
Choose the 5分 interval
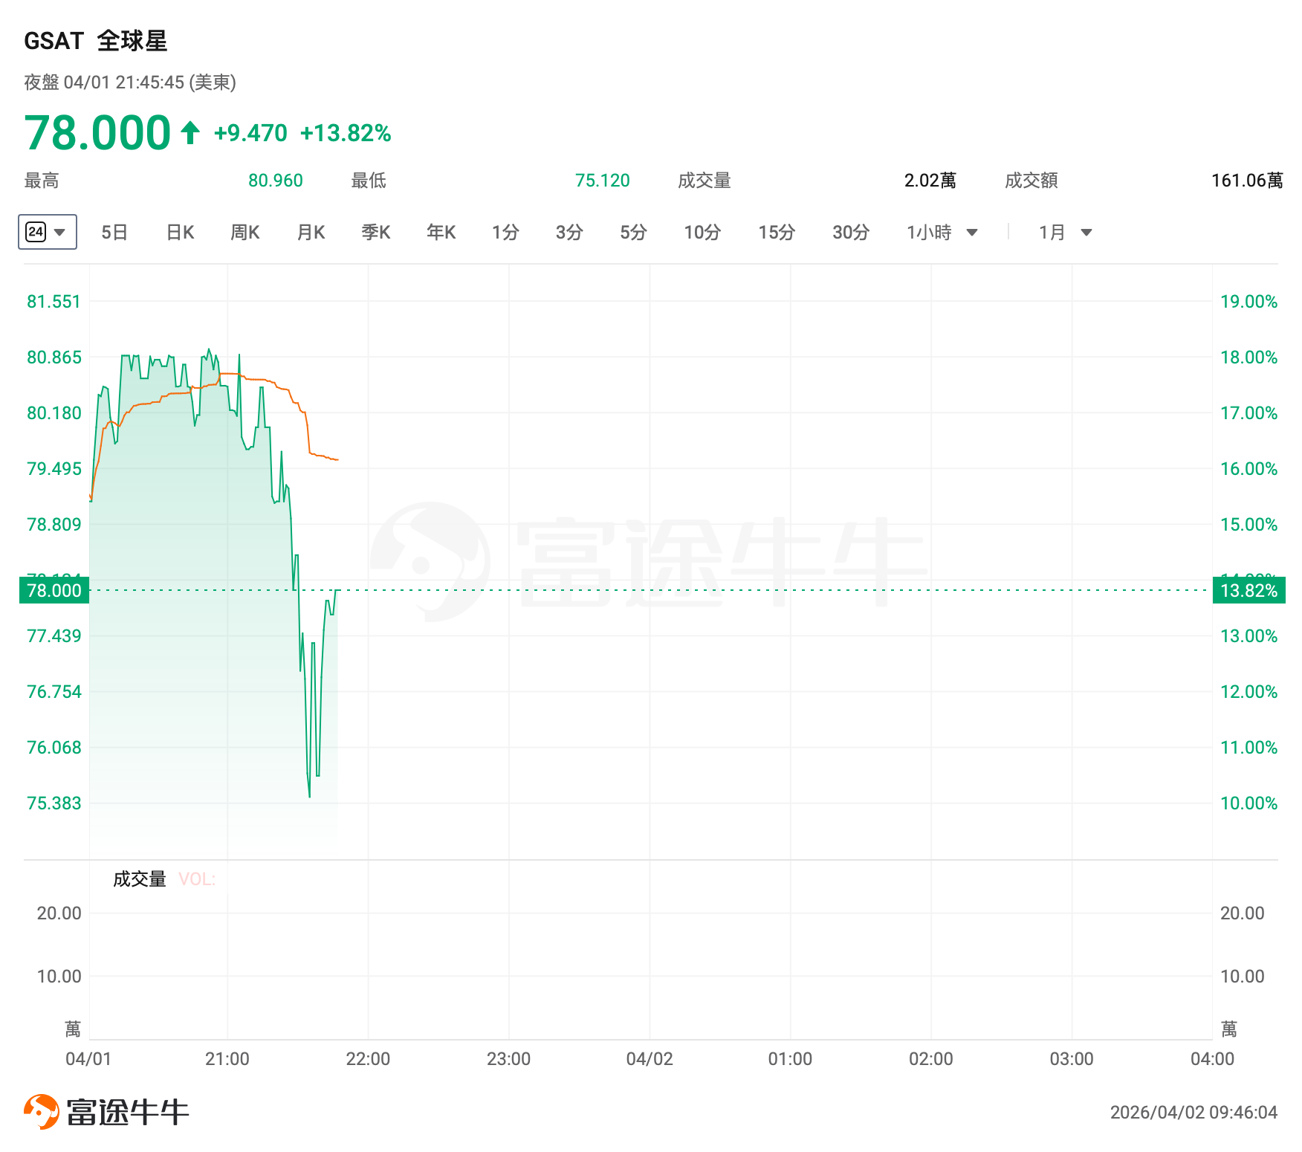[633, 233]
